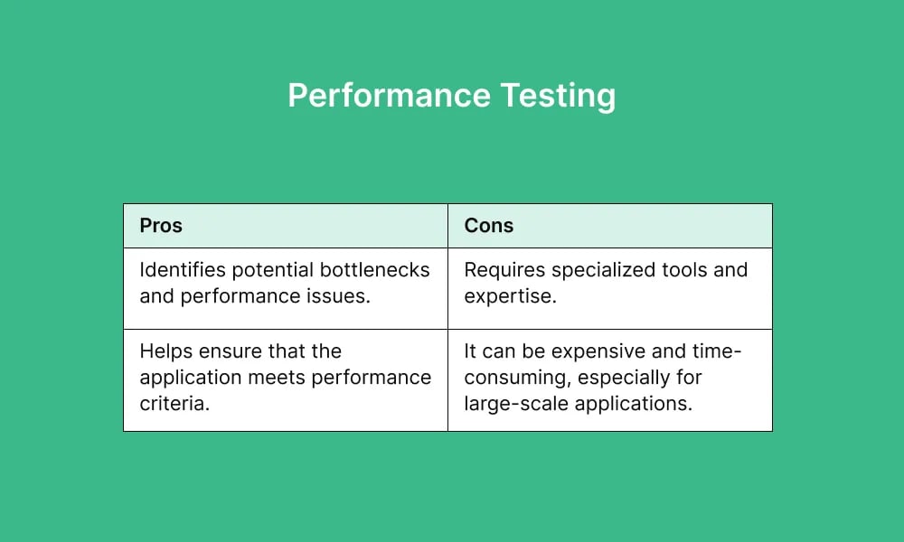Select the Pros column header
This screenshot has width=904, height=542.
tap(161, 226)
